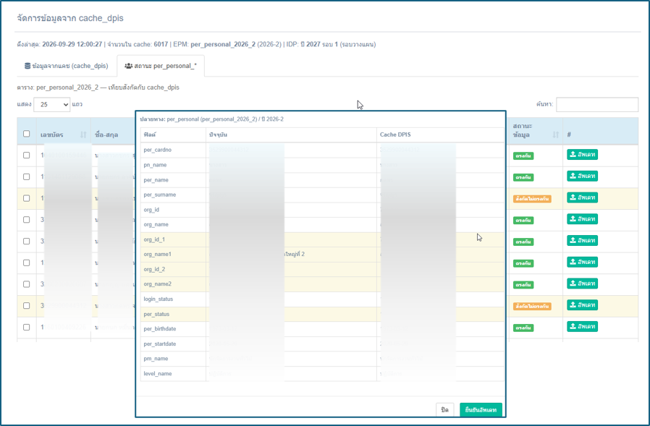
Task: Select the org_name1 field cell
Action: (173, 255)
